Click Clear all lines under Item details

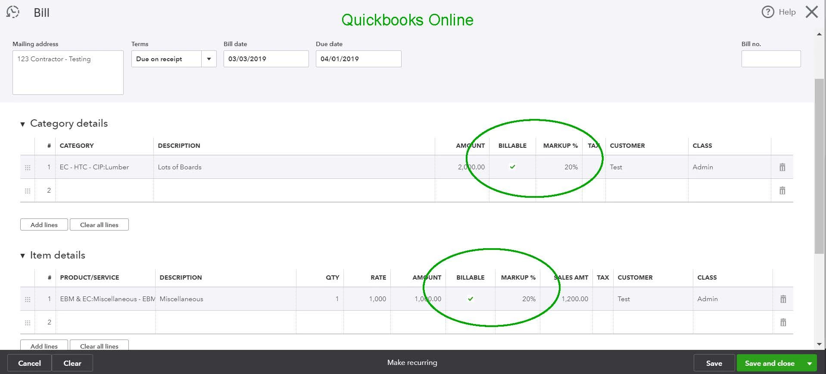(x=99, y=345)
